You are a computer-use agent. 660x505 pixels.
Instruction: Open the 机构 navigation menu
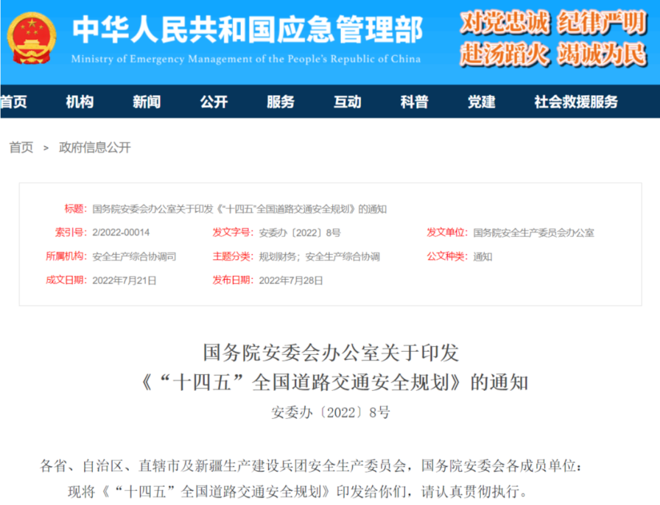[x=79, y=102]
